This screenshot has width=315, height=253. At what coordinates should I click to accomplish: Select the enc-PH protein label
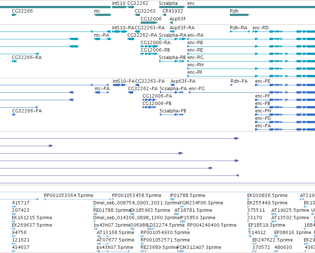click(x=263, y=111)
